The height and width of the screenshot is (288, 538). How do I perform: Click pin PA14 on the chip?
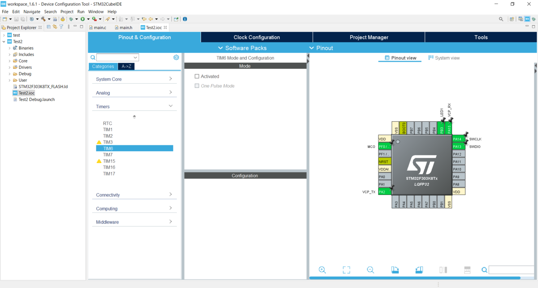point(459,139)
